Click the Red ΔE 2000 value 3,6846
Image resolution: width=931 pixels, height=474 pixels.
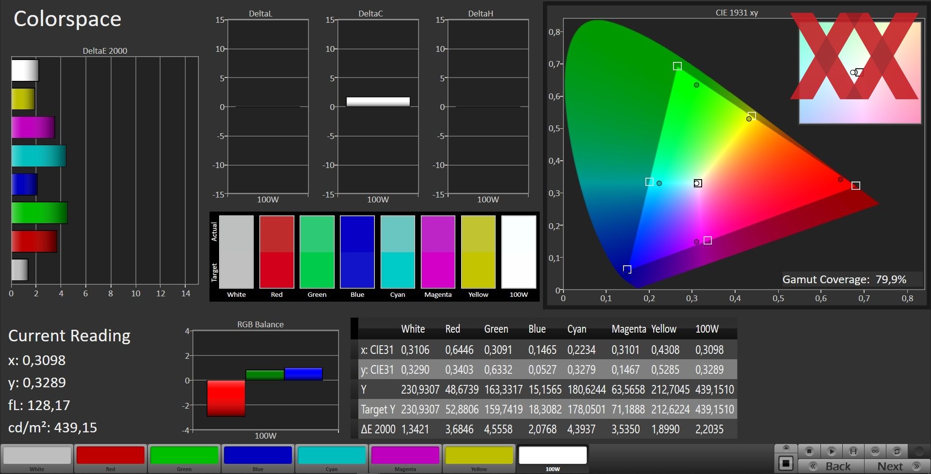click(x=459, y=429)
